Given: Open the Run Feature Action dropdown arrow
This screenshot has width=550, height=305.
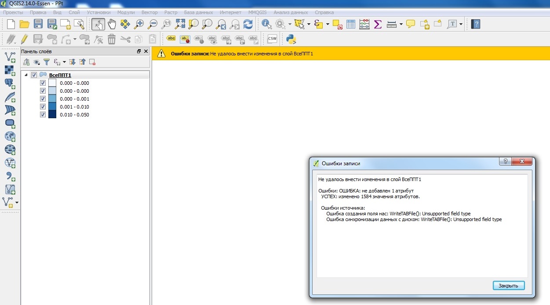Looking at the screenshot, I should [290, 24].
